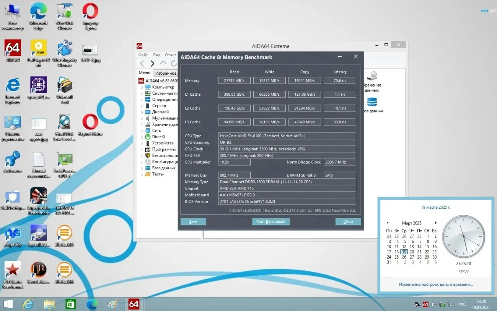Click Internet Explorer on the taskbar
Viewport: 497px width, 311px height.
tap(28, 304)
